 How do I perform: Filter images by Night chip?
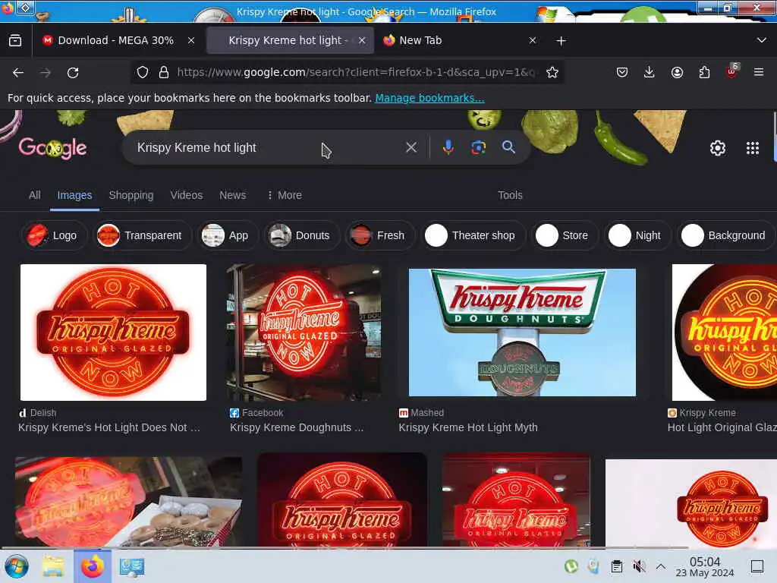[637, 235]
